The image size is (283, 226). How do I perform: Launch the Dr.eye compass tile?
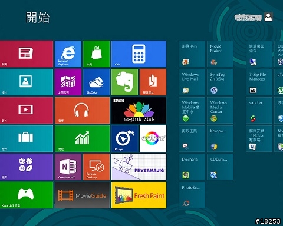[124, 138]
